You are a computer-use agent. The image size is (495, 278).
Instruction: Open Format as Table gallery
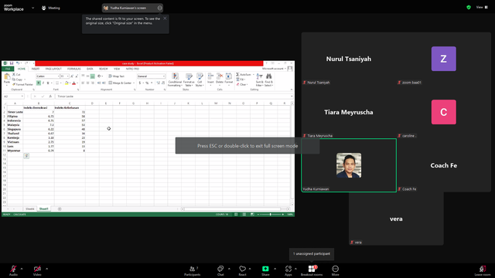pos(189,80)
